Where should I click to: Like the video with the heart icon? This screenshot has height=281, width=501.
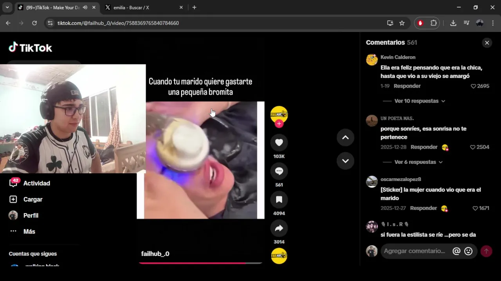[279, 142]
